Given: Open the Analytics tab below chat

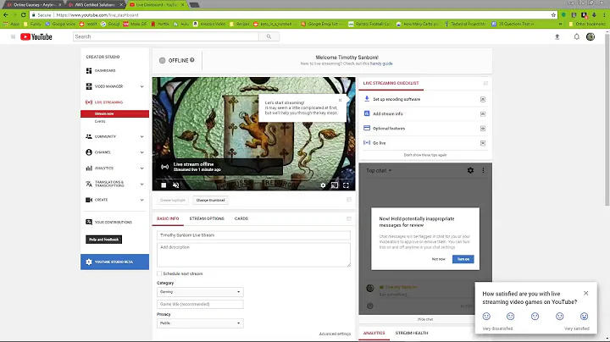Looking at the screenshot, I should coord(374,333).
